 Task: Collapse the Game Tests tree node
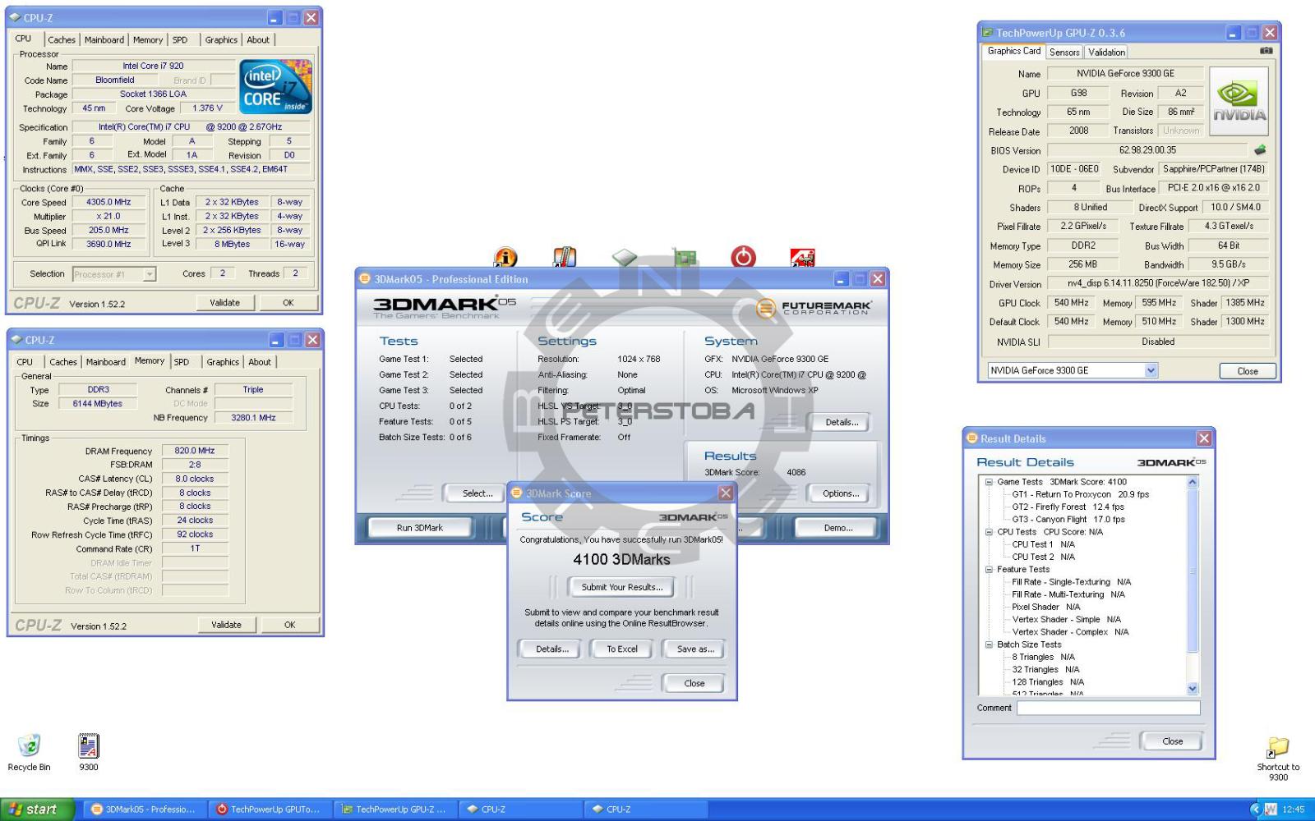click(x=989, y=482)
